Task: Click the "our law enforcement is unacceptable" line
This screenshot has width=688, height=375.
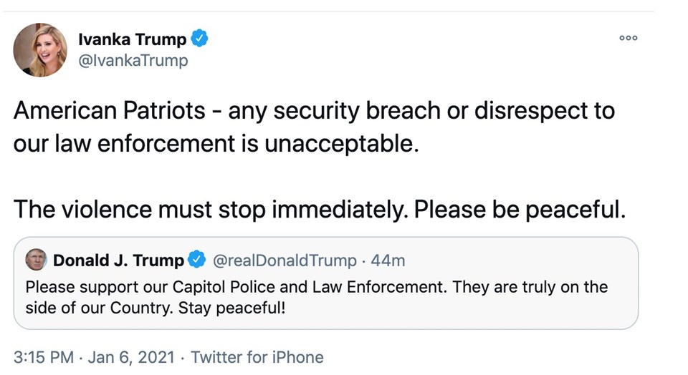Action: pos(215,144)
